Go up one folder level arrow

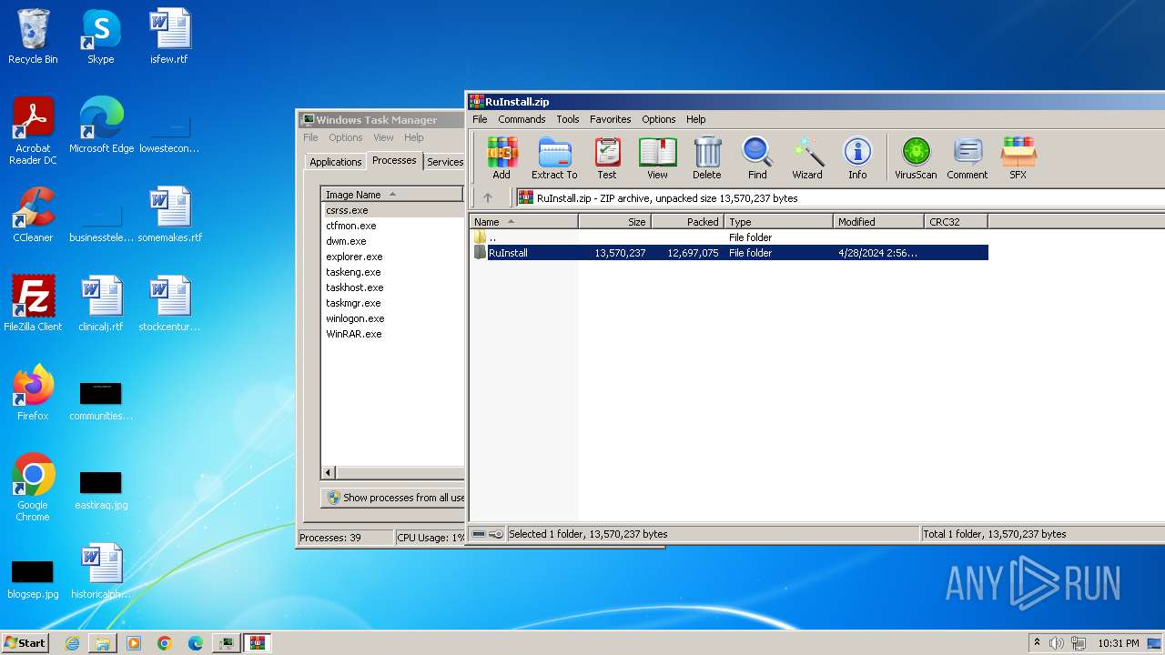(x=488, y=197)
